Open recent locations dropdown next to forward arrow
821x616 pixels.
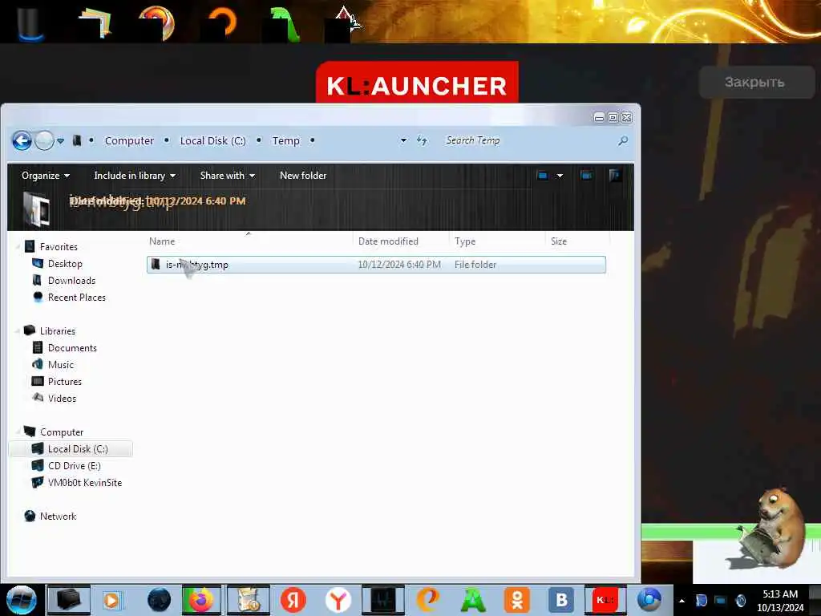click(61, 141)
